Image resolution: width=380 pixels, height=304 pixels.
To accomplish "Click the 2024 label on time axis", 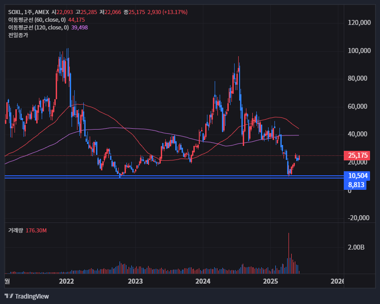I will (x=203, y=281).
